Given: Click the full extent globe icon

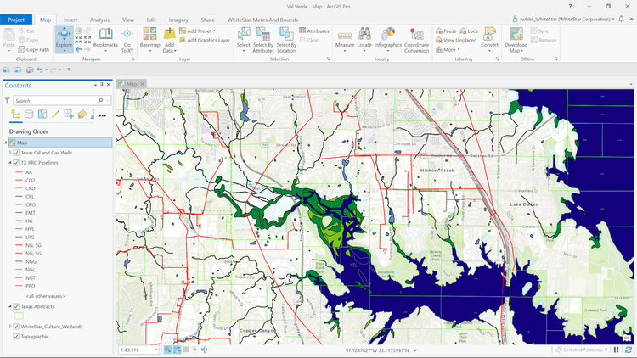Looking at the screenshot, I should pos(78,31).
